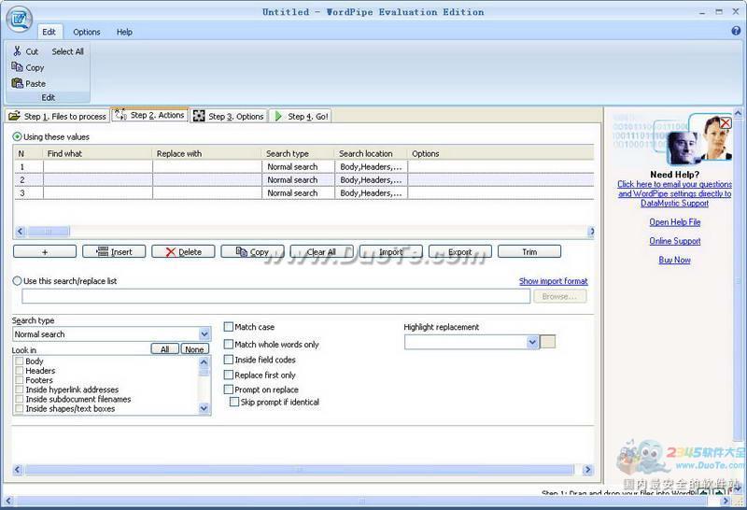This screenshot has height=510, width=747.
Task: Click the Buy Now link
Action: point(674,260)
